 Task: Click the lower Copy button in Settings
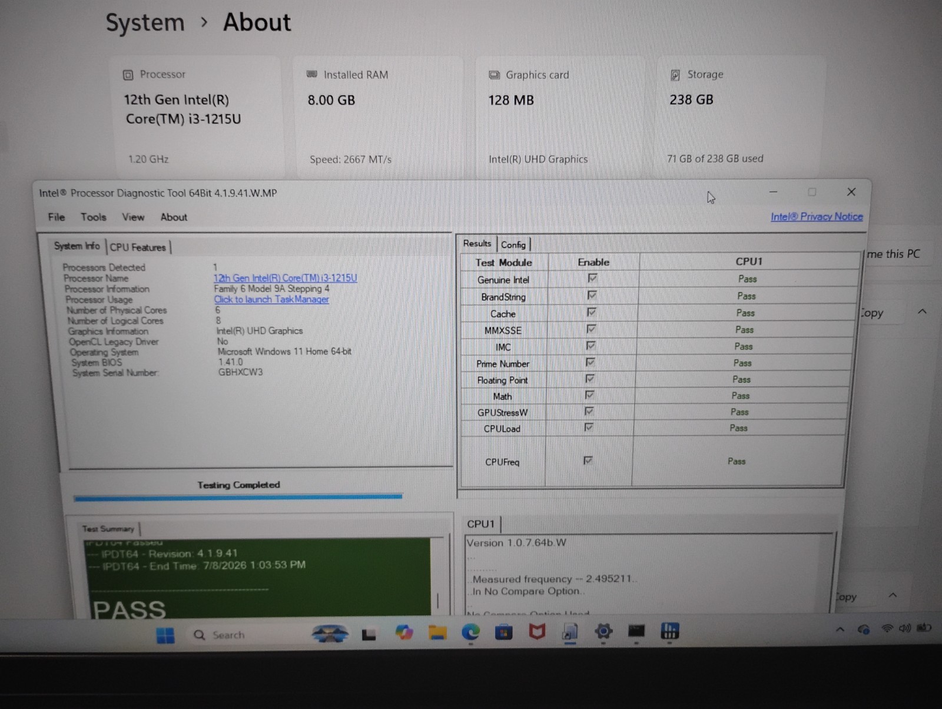(x=846, y=597)
